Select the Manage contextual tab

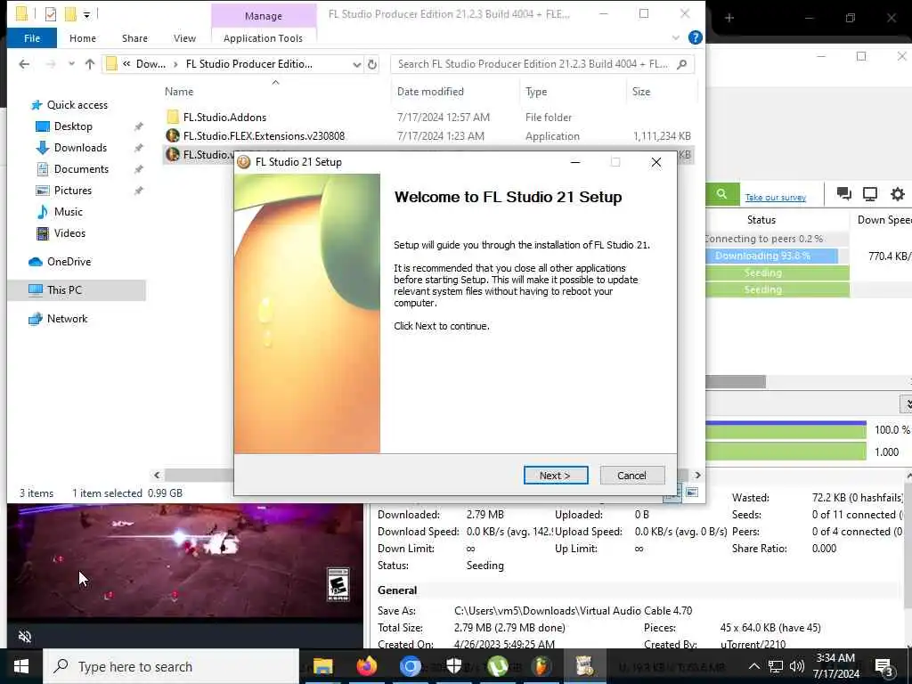(x=264, y=16)
